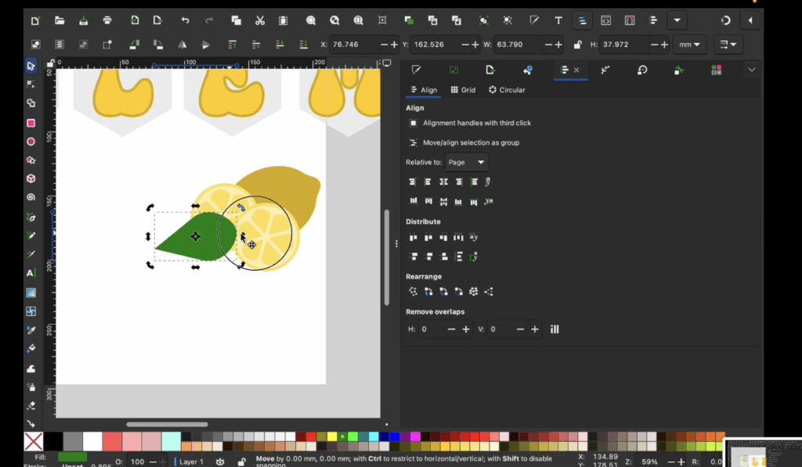Select the Star polygon tool
802x467 pixels.
(x=31, y=160)
